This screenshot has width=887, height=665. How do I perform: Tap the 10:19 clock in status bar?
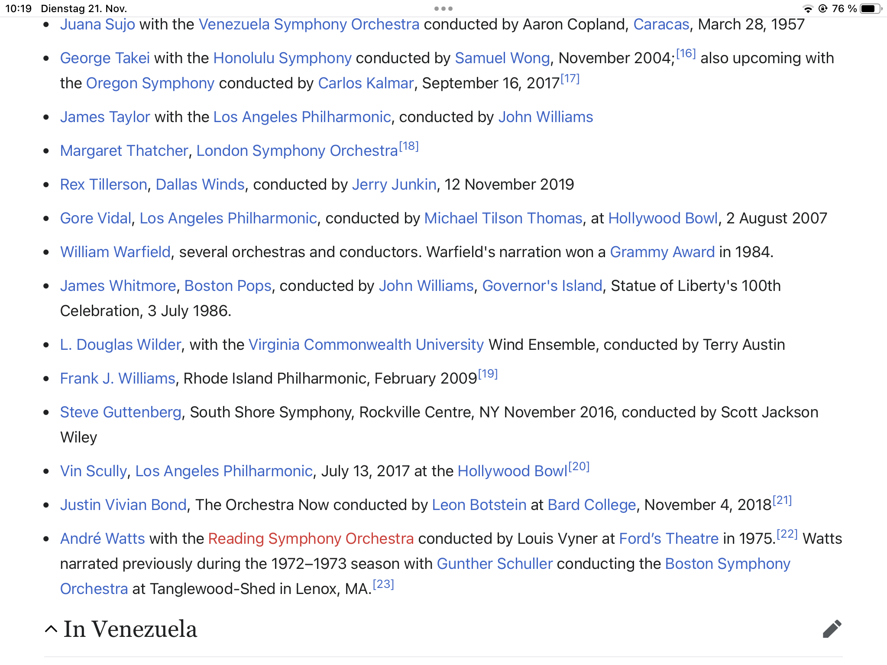18,9
